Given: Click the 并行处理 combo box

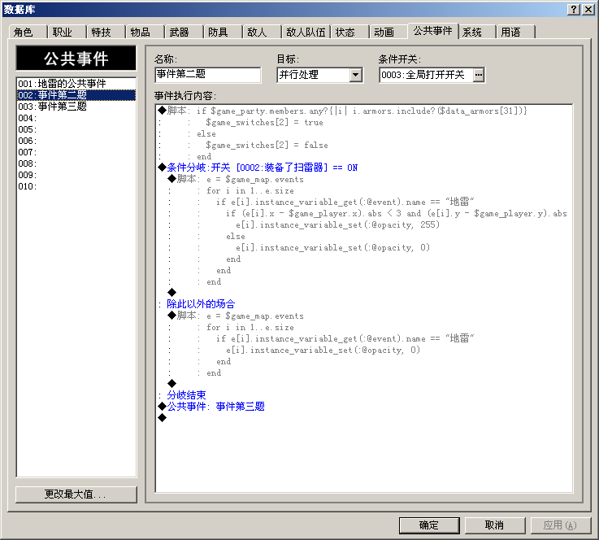Looking at the screenshot, I should coord(319,75).
